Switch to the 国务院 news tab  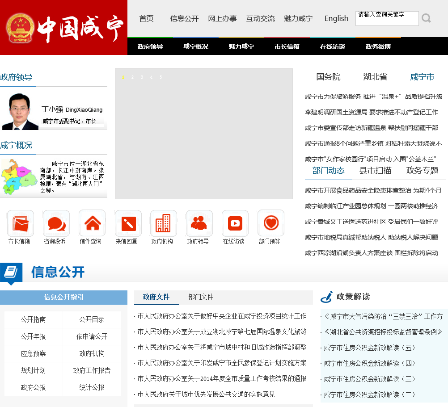coord(328,77)
